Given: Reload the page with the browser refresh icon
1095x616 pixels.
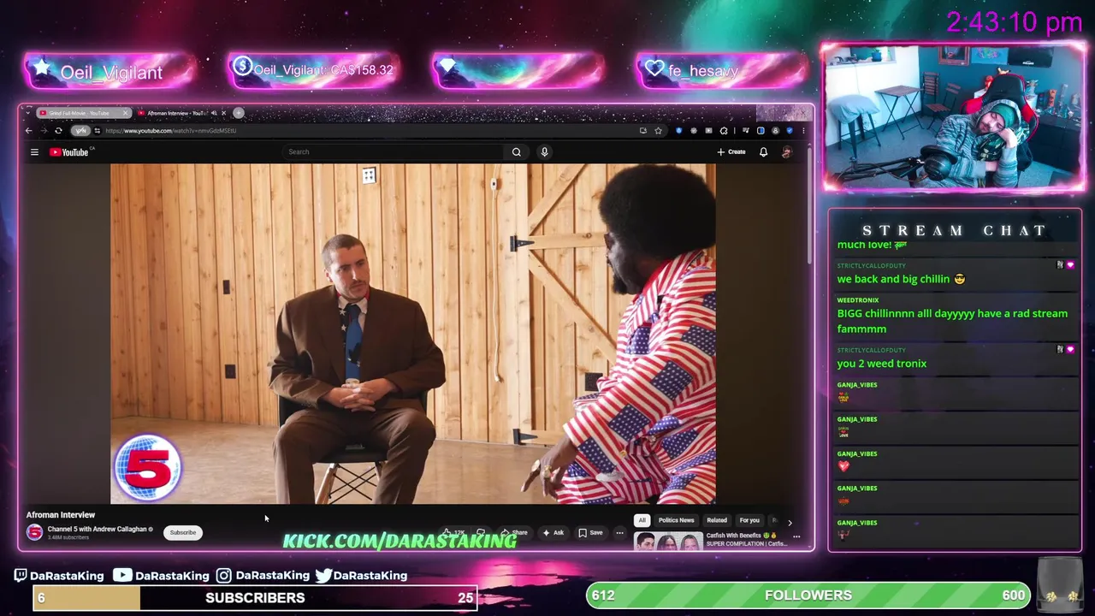Looking at the screenshot, I should [x=58, y=131].
